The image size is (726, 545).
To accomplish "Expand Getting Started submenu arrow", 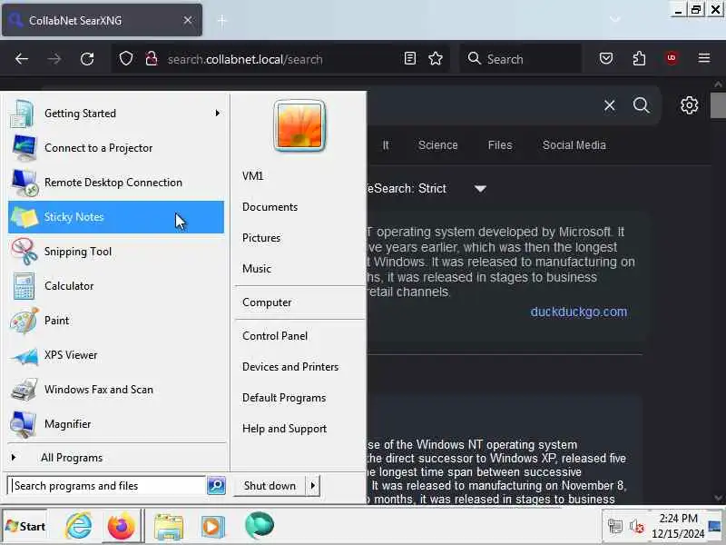I will [x=217, y=113].
